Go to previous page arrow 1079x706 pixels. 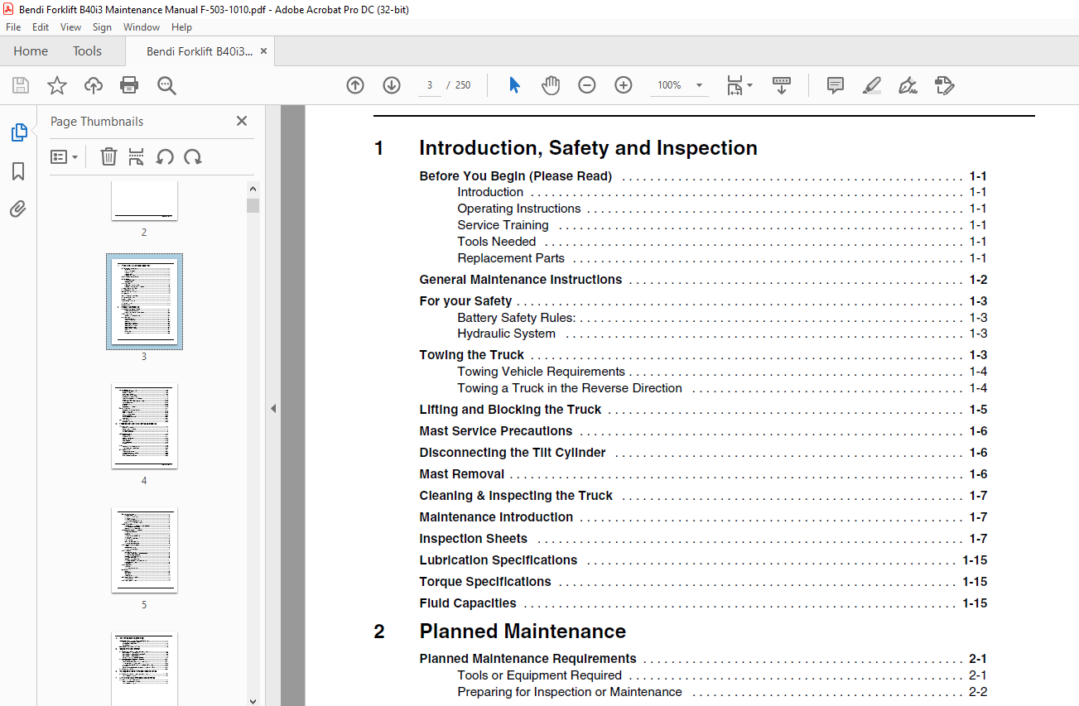click(x=355, y=85)
